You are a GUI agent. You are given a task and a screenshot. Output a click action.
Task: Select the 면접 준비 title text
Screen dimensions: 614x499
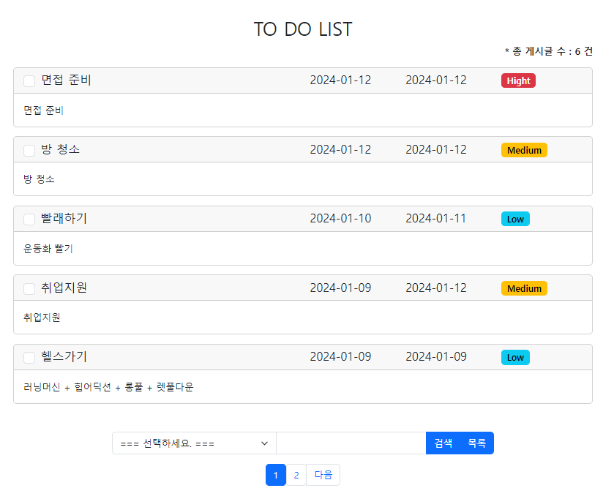pos(66,80)
